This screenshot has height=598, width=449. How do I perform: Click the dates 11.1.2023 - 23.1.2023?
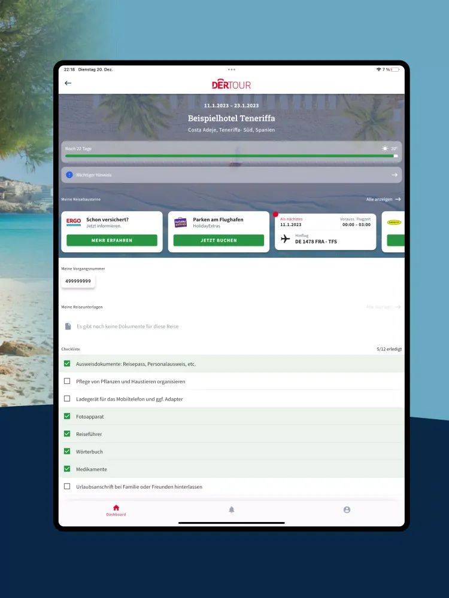point(231,106)
